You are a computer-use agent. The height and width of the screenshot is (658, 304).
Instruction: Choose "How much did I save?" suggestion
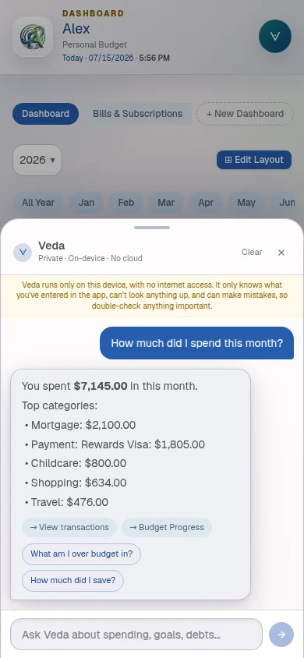click(73, 581)
